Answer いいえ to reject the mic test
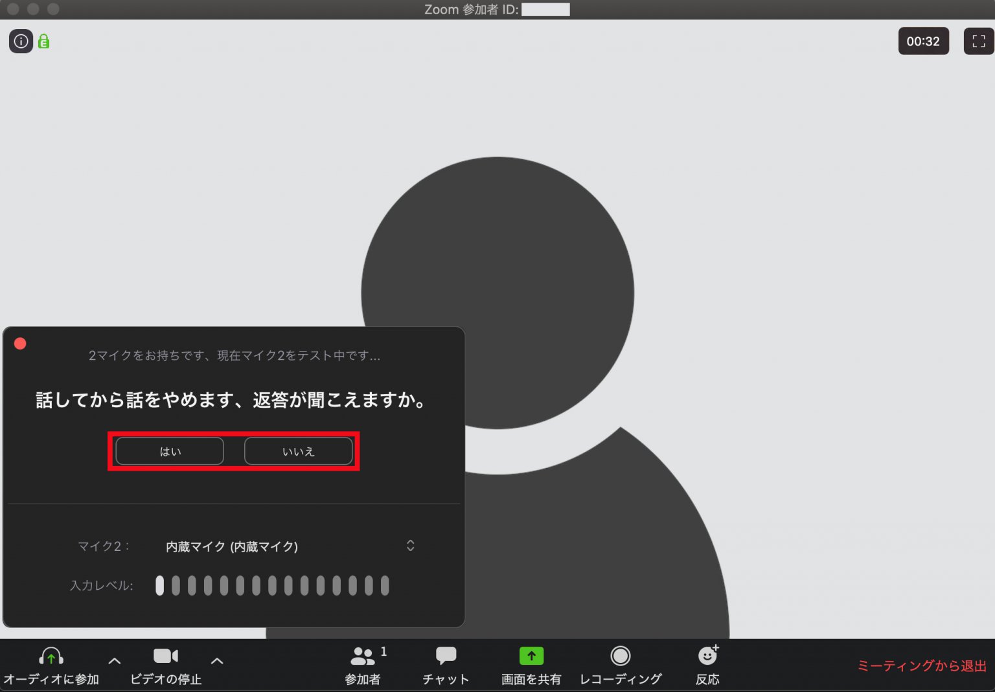This screenshot has width=995, height=692. click(x=298, y=451)
